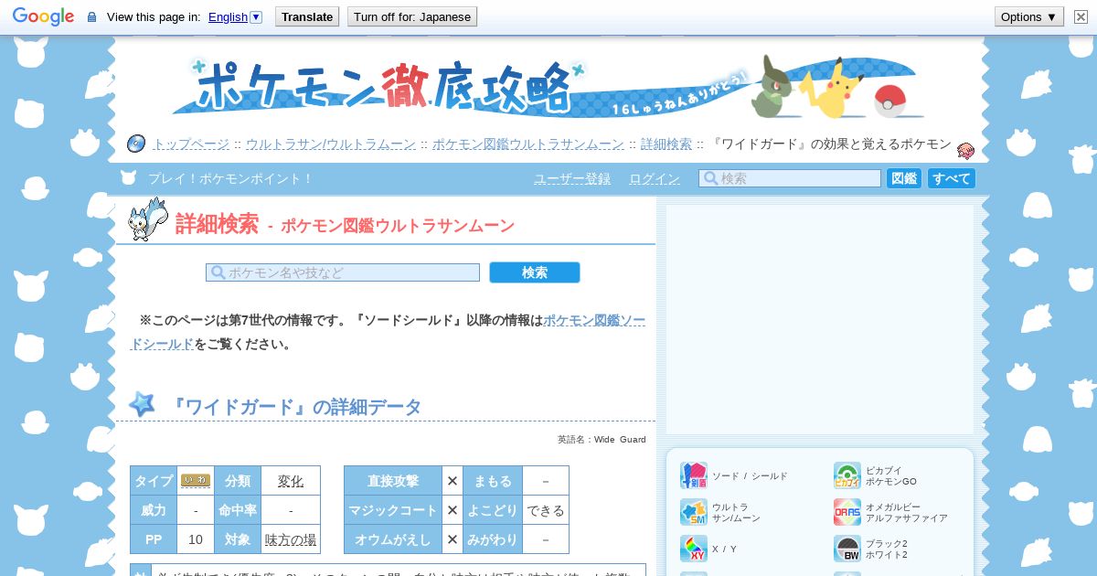Open ウルトラサン/ムーン version icon
The image size is (1097, 576).
pyautogui.click(x=694, y=512)
